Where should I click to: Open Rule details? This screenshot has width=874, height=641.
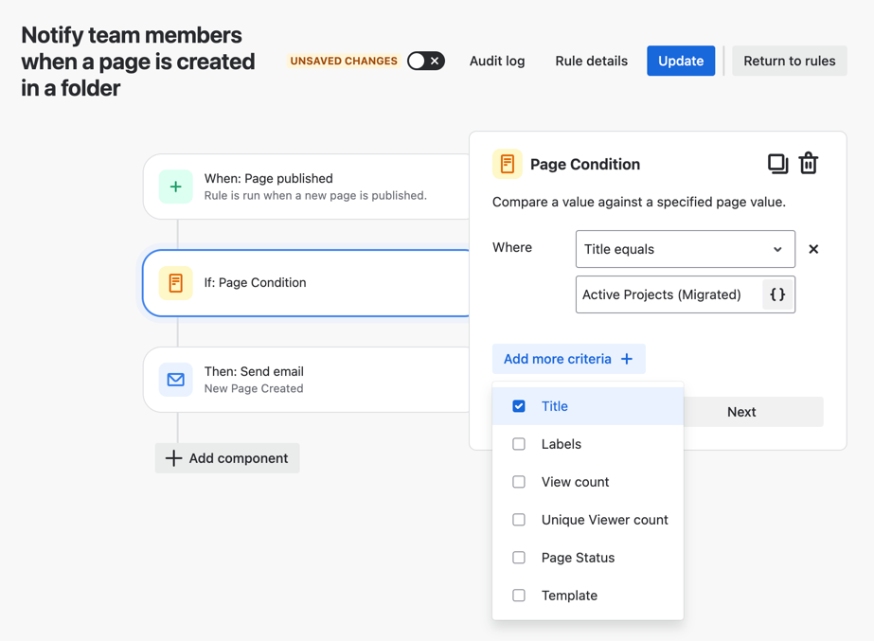coord(592,61)
